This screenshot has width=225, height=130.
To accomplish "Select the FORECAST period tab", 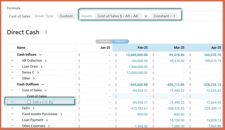I will click(121, 41).
